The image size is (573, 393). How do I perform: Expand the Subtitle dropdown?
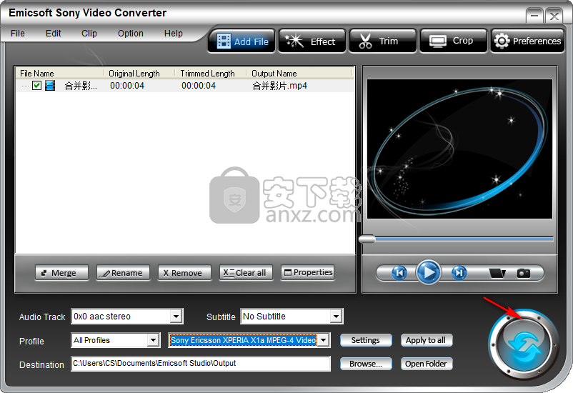point(336,317)
